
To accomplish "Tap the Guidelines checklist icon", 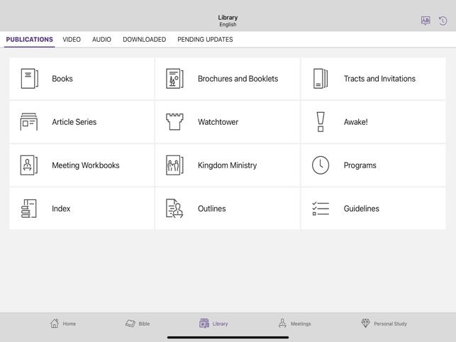I will (x=321, y=209).
